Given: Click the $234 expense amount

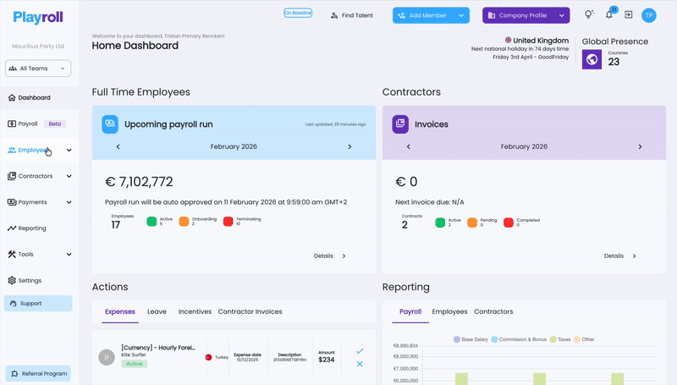Looking at the screenshot, I should (x=327, y=360).
